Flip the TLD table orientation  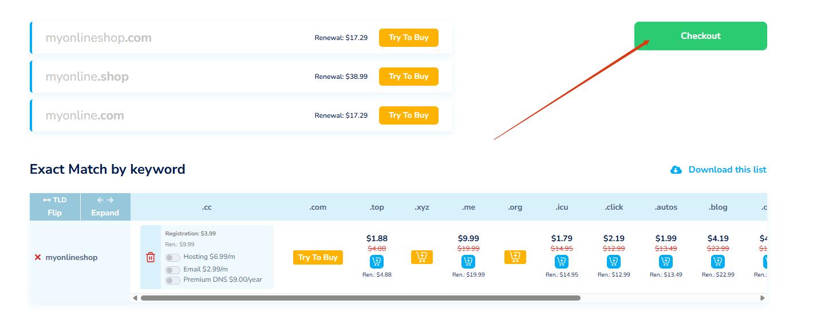click(55, 207)
